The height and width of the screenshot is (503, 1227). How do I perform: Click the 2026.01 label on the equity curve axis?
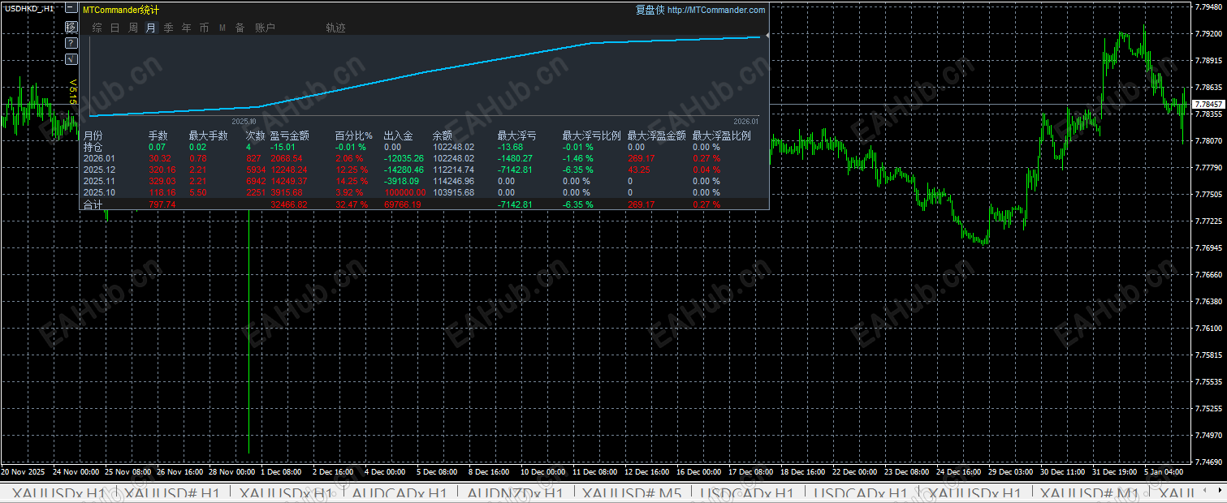(x=745, y=121)
